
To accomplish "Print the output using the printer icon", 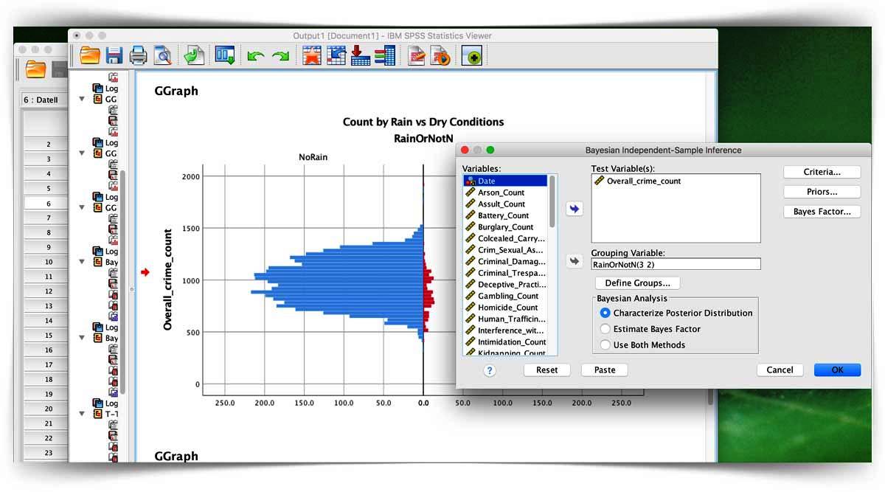I will 138,55.
